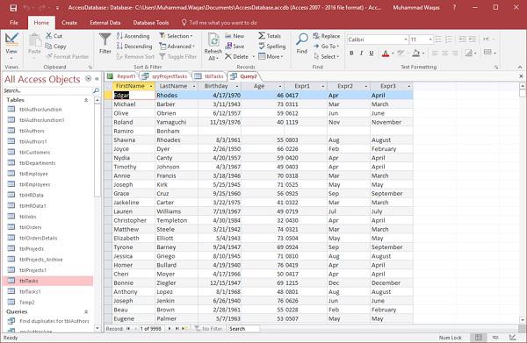
Task: Go to the next record
Action: click(170, 329)
